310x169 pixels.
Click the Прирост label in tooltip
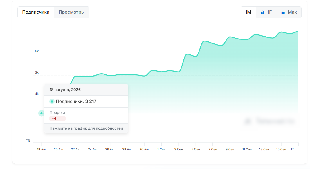[57, 112]
